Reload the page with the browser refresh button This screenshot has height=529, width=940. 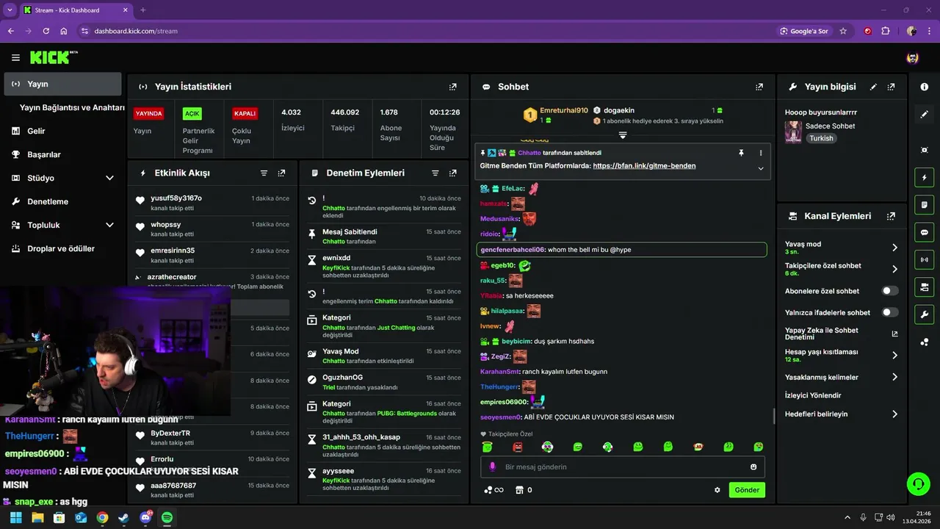46,31
